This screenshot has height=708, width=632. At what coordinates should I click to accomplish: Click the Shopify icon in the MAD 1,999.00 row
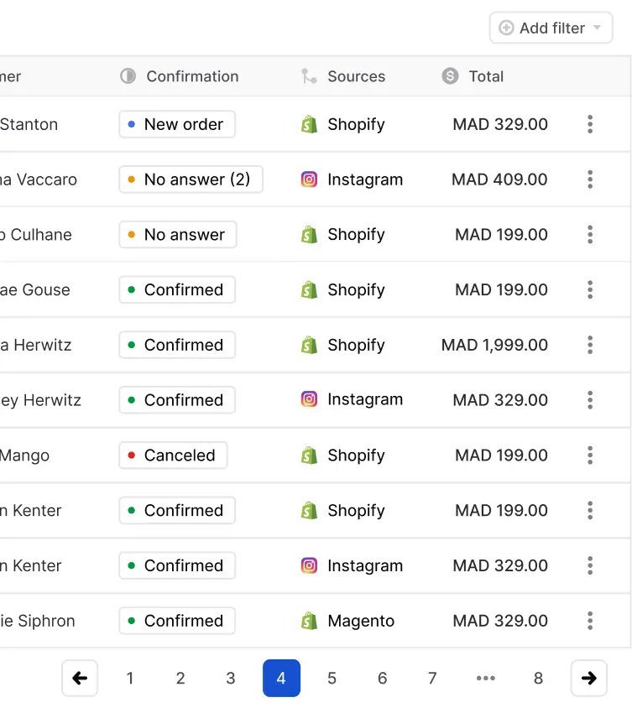coord(309,345)
